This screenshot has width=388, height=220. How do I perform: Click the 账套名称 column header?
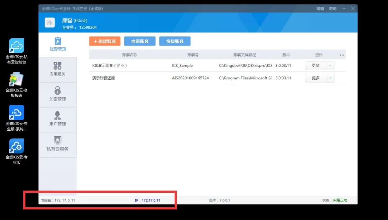tap(130, 55)
